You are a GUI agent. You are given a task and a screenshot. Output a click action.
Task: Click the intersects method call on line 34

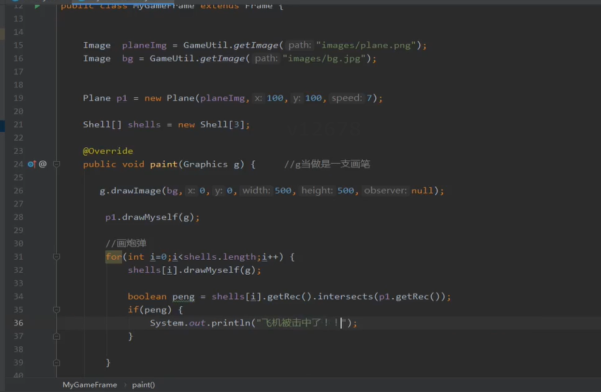pos(345,296)
